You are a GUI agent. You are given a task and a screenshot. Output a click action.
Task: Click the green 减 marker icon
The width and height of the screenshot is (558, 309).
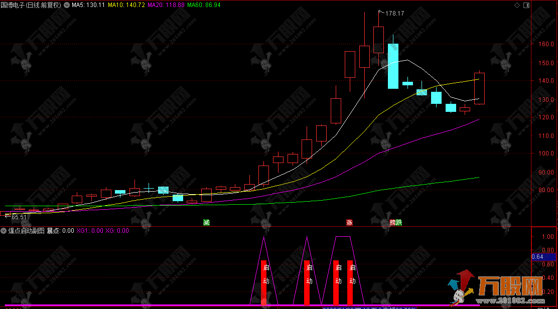click(206, 222)
